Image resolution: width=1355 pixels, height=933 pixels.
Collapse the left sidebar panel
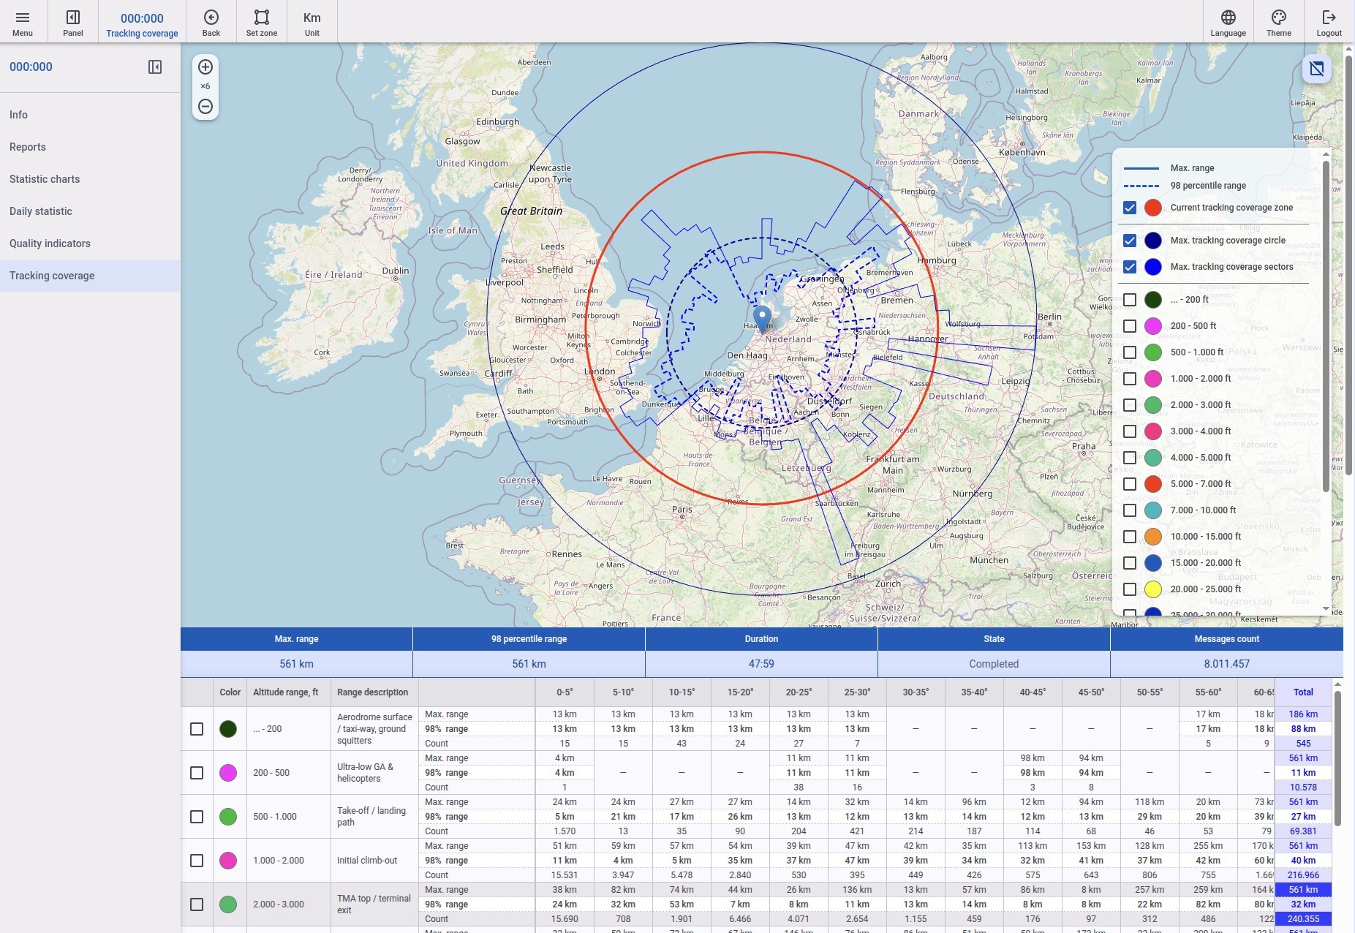[x=155, y=67]
